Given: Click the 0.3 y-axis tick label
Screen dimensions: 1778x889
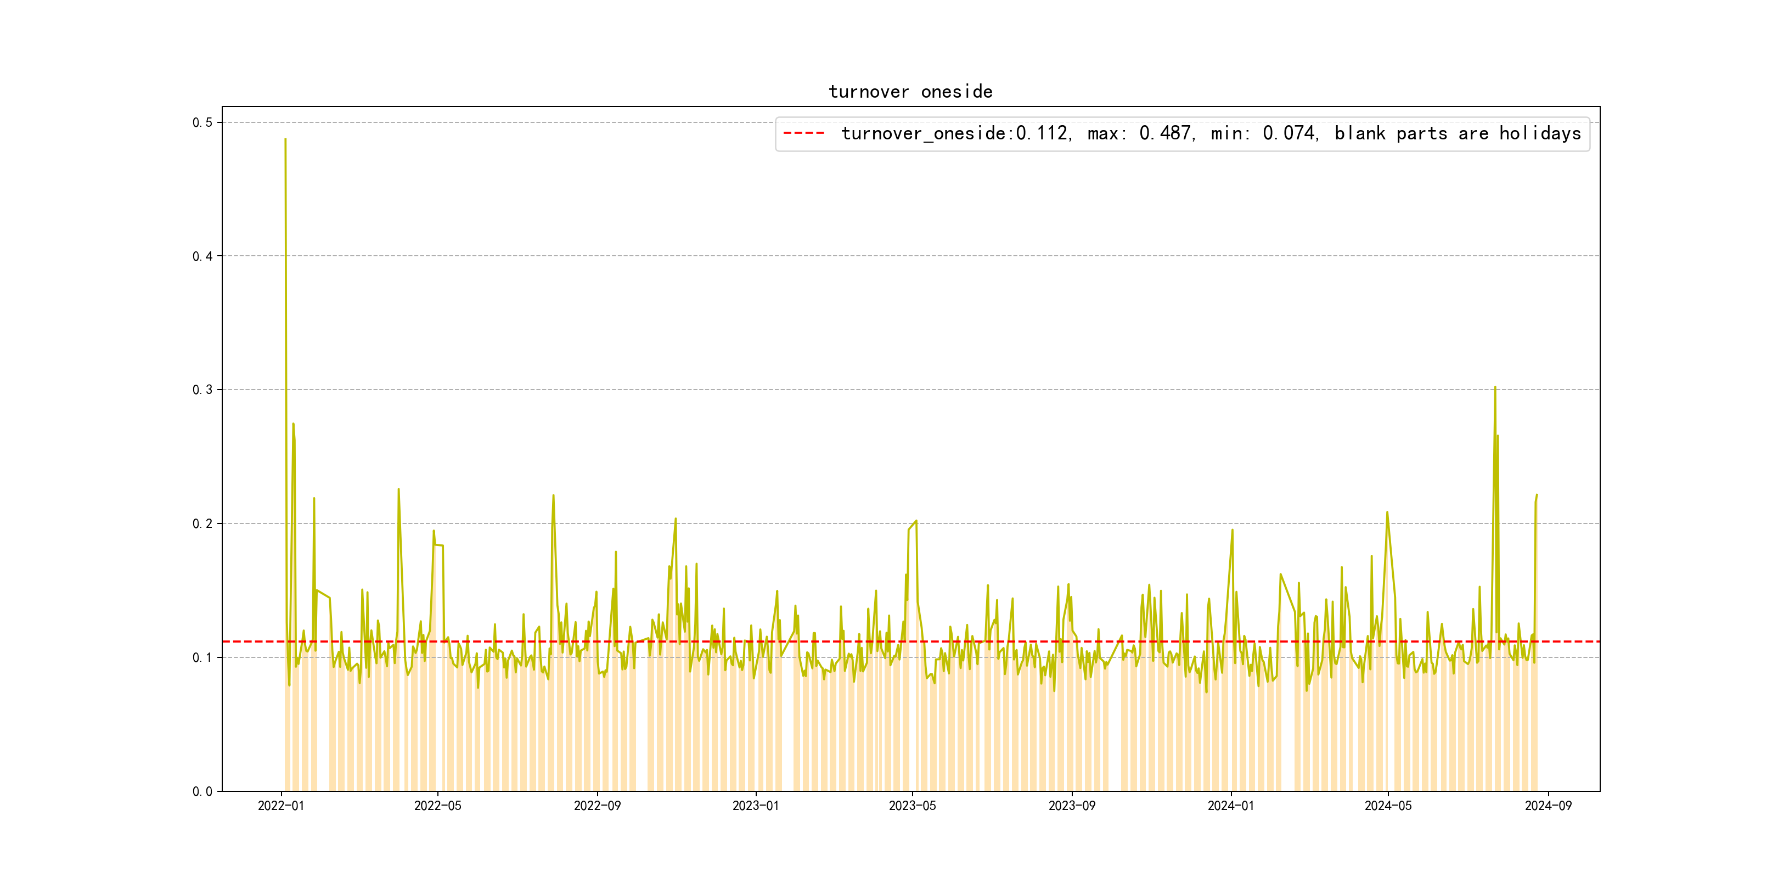Looking at the screenshot, I should coord(202,390).
